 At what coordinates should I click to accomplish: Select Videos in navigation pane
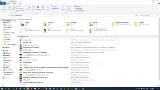(x=7, y=67)
